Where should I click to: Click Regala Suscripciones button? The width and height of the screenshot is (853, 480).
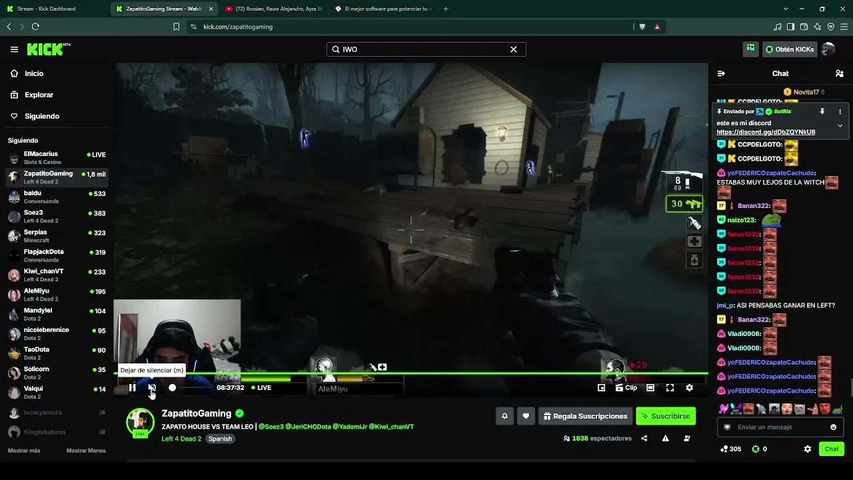(x=585, y=416)
